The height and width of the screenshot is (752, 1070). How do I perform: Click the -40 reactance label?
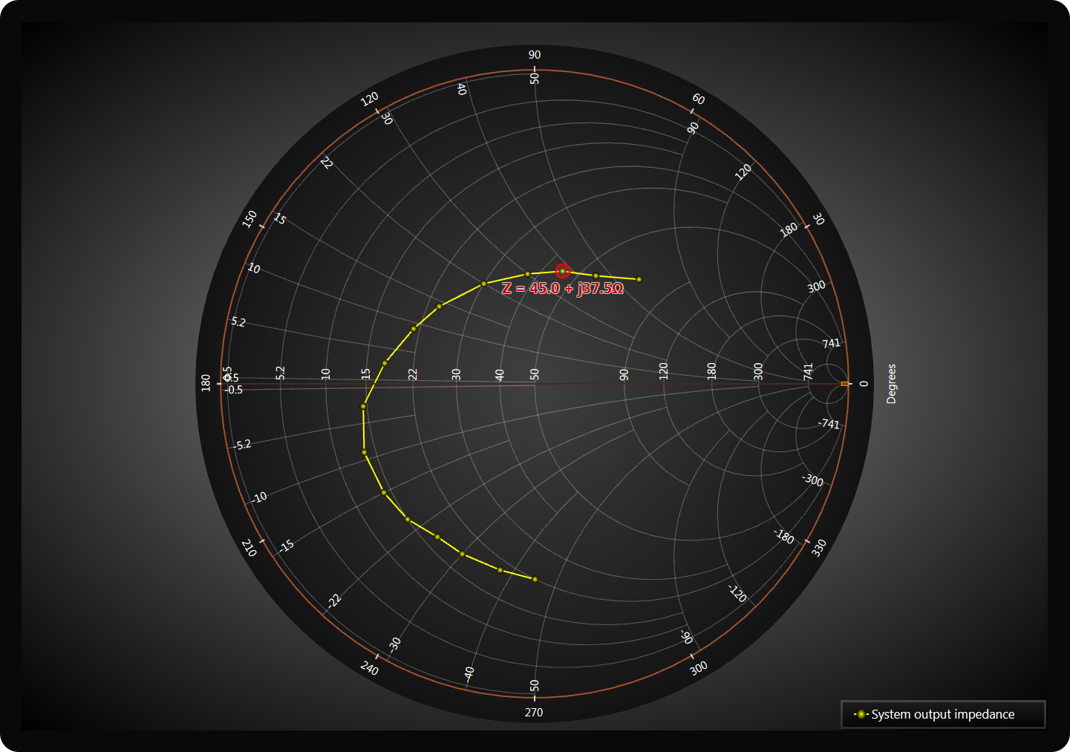pyautogui.click(x=469, y=673)
